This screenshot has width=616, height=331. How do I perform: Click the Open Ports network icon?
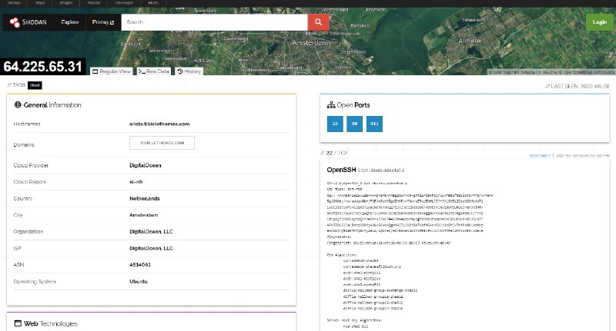pos(331,105)
